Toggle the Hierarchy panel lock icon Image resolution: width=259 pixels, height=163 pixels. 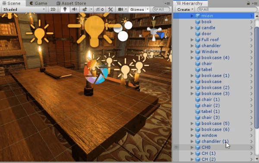point(248,3)
